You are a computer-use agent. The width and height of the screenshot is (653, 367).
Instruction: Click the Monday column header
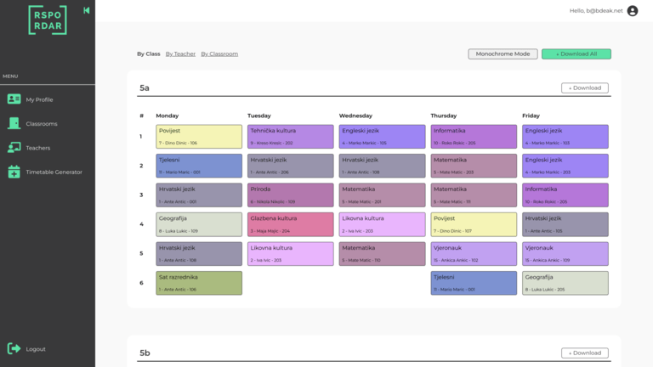tap(167, 116)
